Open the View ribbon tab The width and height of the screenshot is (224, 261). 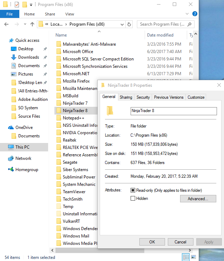pos(70,14)
